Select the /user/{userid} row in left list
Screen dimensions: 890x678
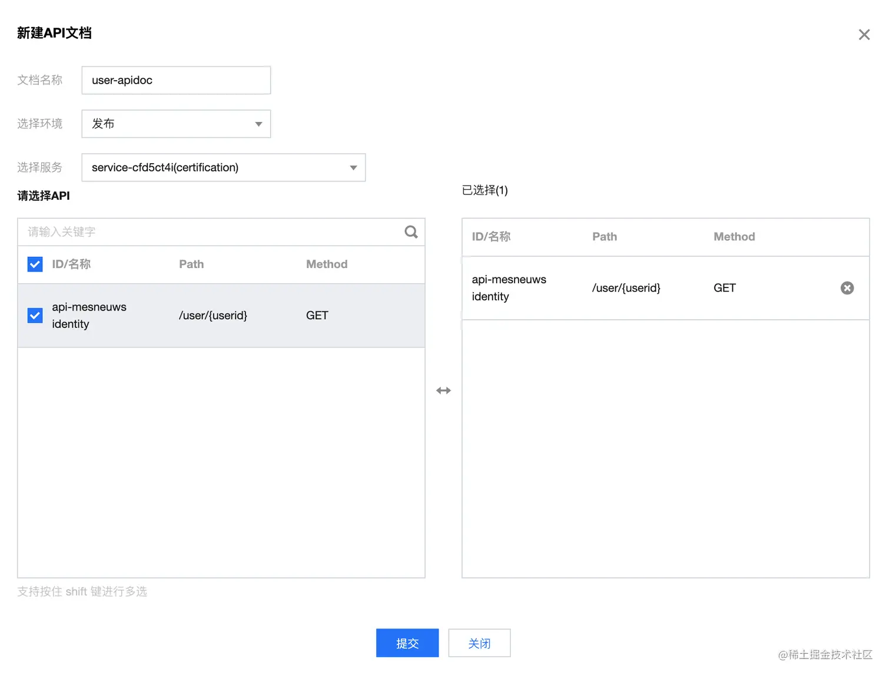pos(213,316)
